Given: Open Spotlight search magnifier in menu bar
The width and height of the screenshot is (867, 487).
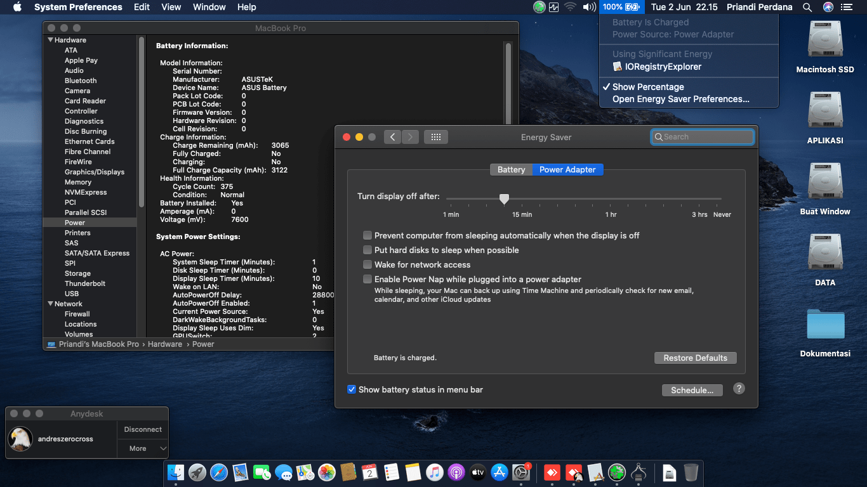Looking at the screenshot, I should pos(807,7).
